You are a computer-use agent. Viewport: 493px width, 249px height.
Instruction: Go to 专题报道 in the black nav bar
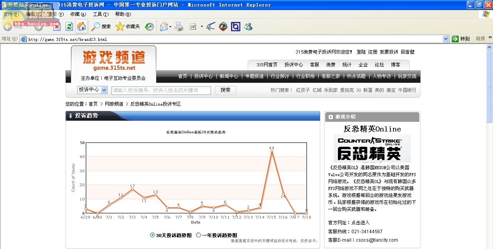255,76
